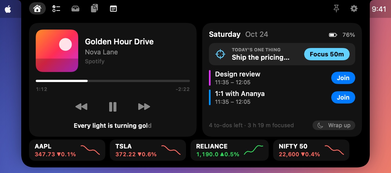
Task: Open the inbox tray tab
Action: pos(75,9)
